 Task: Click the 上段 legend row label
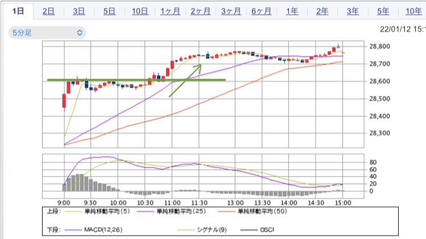pyautogui.click(x=54, y=211)
